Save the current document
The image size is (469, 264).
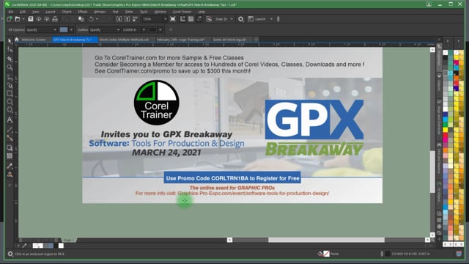[31, 19]
